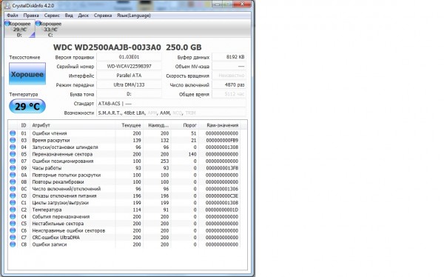Click raw value 000000001306
Screen dimensions: 444x277
click(x=222, y=189)
